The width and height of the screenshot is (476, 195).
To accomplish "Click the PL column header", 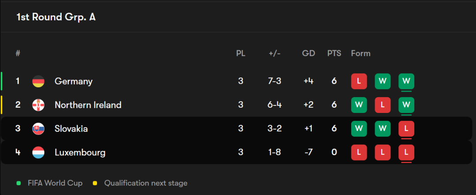I will tap(241, 53).
